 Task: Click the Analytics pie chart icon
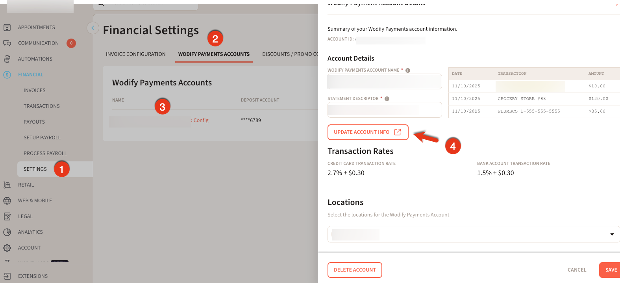[7, 232]
